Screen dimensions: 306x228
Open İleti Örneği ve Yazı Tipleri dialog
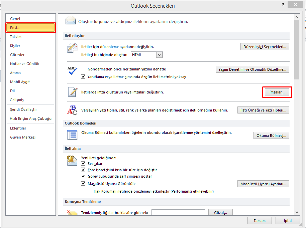click(x=263, y=110)
